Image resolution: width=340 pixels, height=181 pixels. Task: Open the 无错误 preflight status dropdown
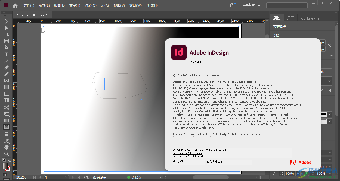(x=161, y=177)
